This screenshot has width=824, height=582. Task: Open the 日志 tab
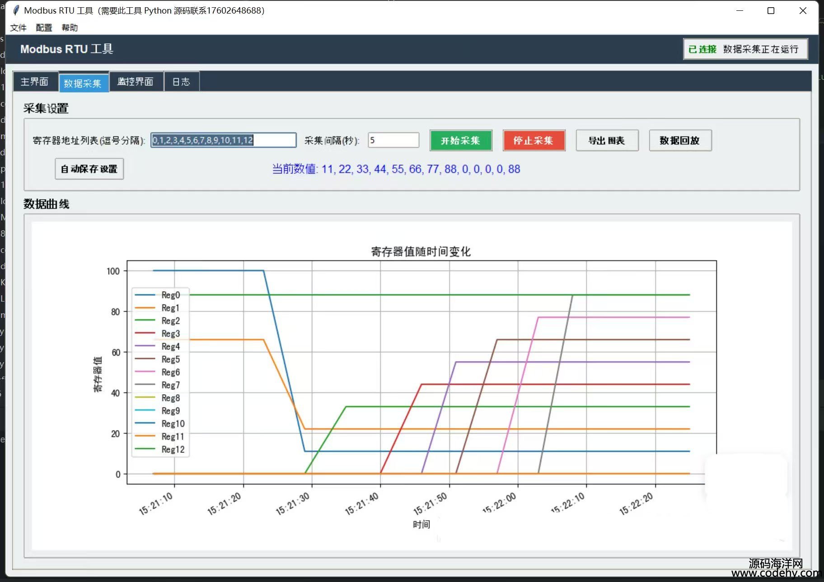181,82
